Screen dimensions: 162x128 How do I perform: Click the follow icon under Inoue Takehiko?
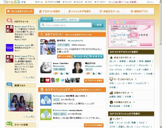click(62, 73)
